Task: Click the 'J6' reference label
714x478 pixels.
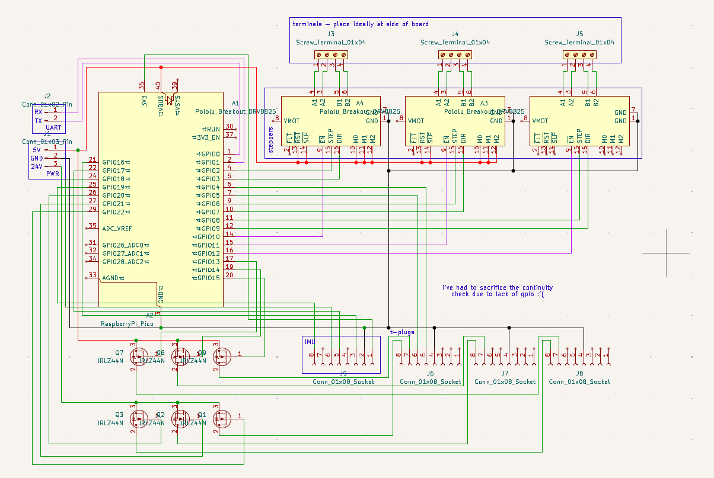Action: point(431,373)
